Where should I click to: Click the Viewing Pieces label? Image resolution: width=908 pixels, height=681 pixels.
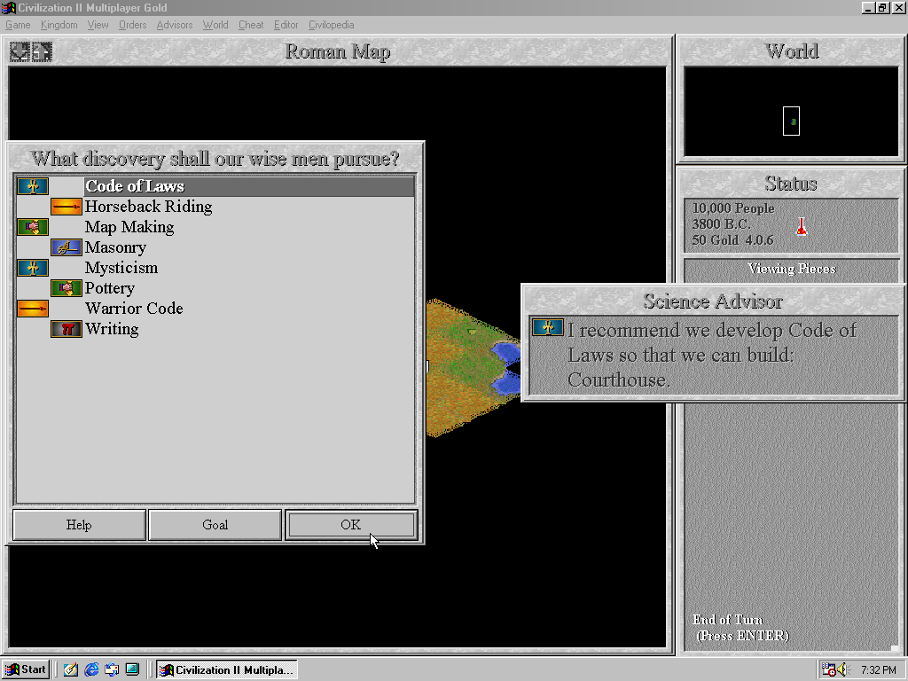pos(792,269)
